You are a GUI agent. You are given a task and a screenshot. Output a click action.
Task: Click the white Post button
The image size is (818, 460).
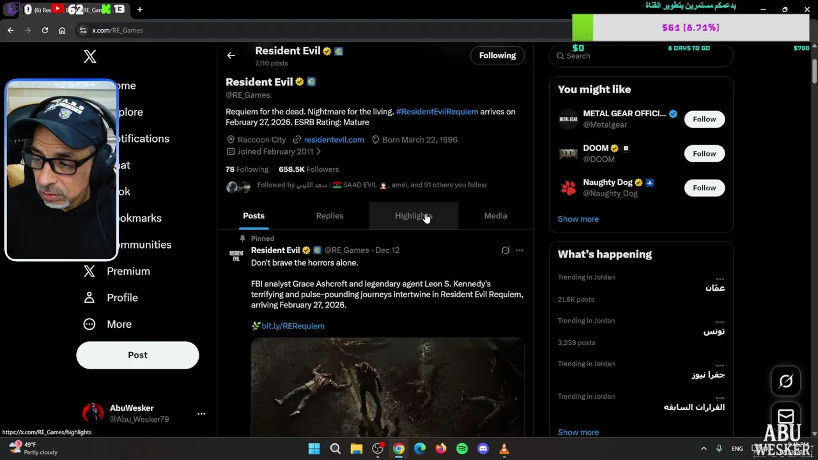tap(137, 355)
